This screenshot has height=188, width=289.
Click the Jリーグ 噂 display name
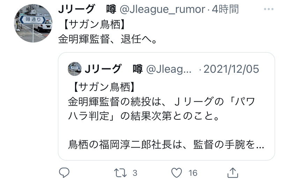[x=87, y=9]
